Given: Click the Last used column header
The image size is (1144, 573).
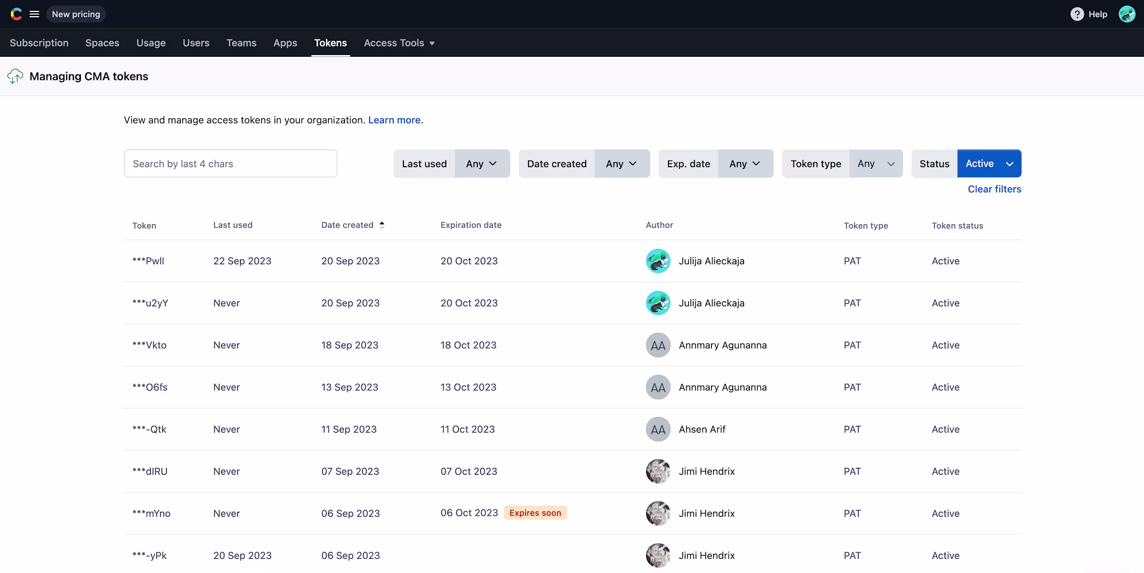Looking at the screenshot, I should point(233,225).
